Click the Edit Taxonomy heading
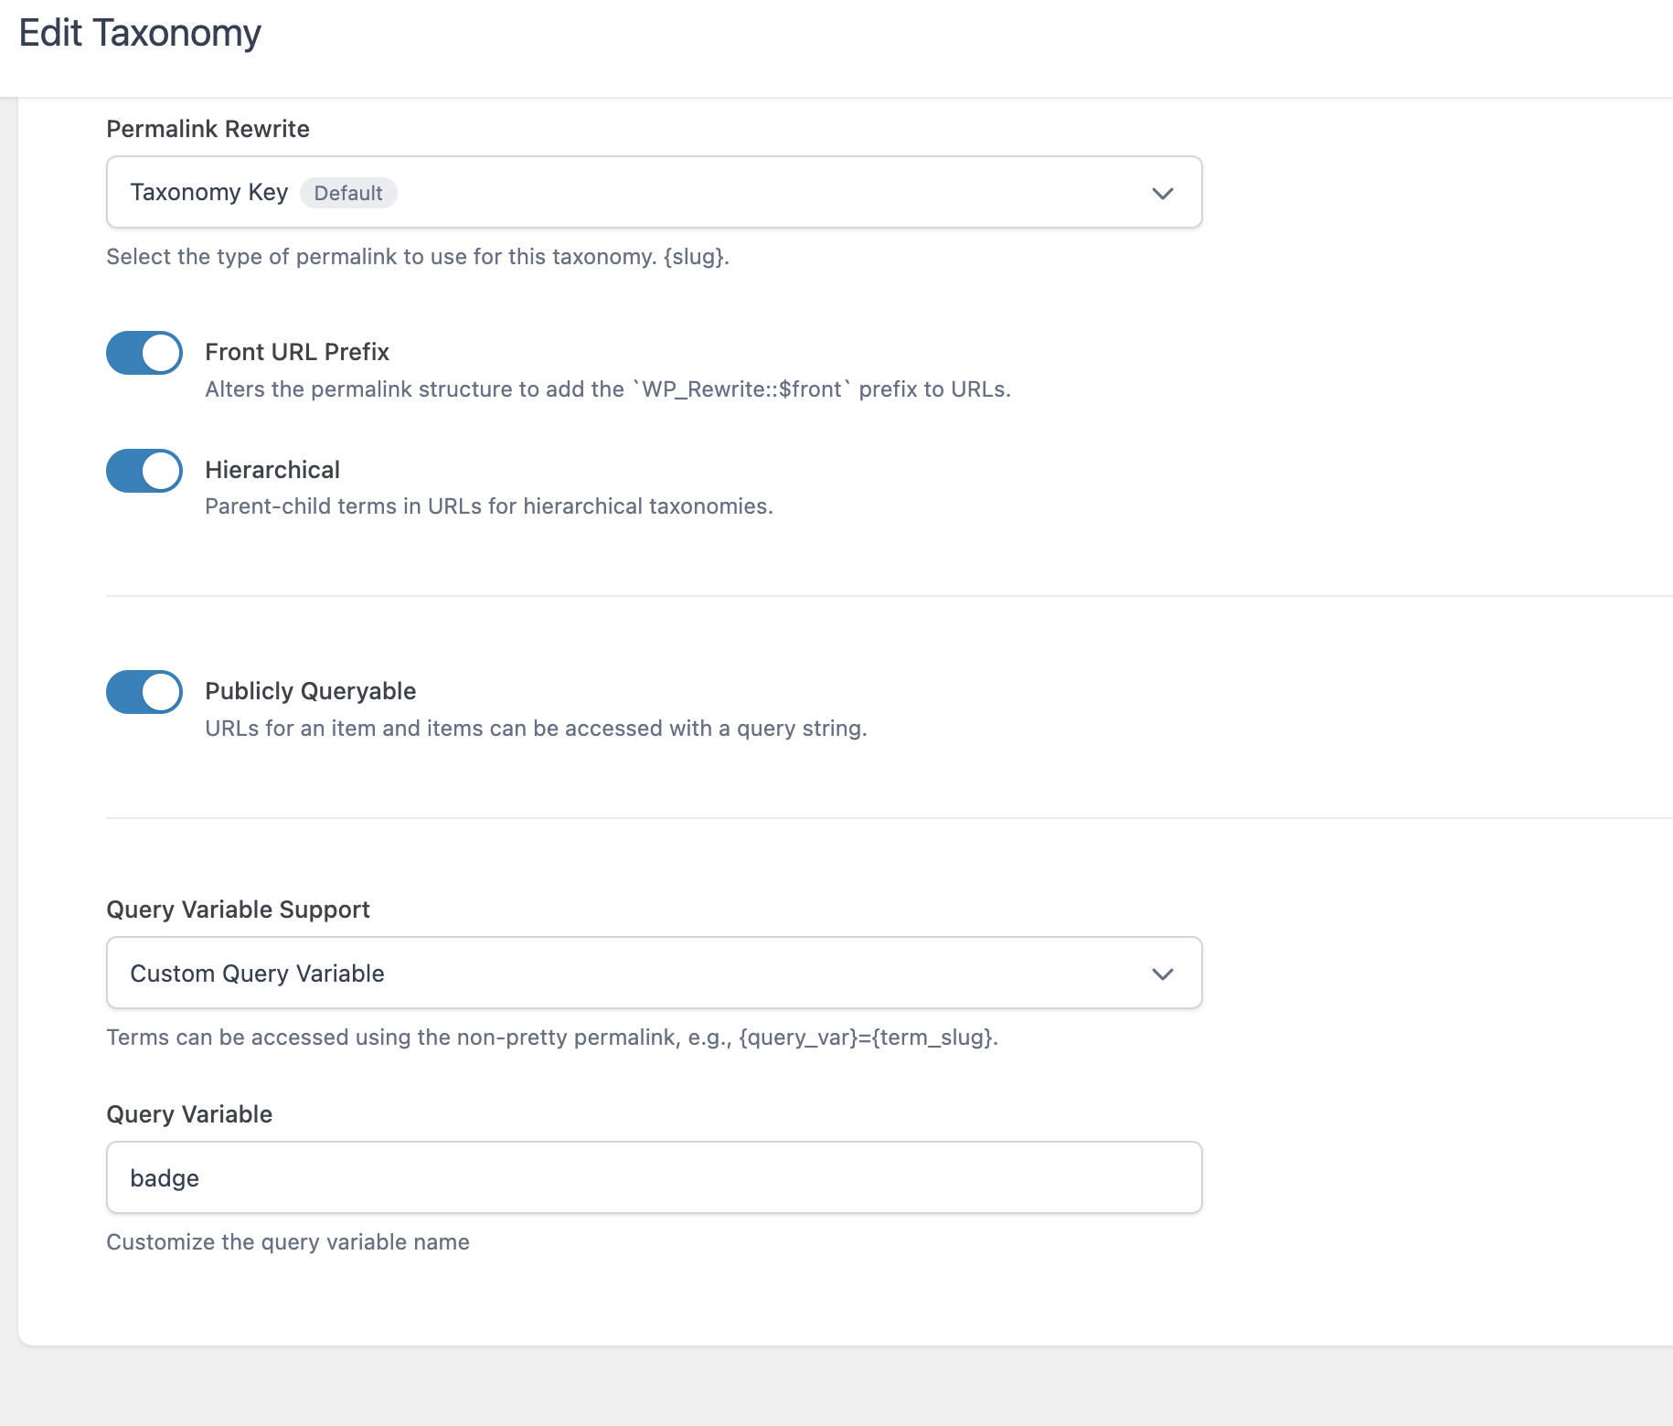The image size is (1673, 1426). click(x=140, y=33)
